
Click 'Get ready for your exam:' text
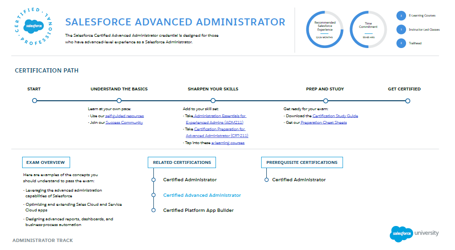coord(306,109)
